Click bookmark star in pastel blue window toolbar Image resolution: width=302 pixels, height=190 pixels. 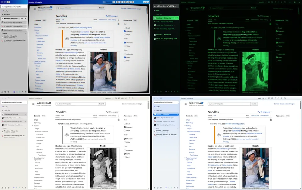pyautogui.click(x=282, y=98)
